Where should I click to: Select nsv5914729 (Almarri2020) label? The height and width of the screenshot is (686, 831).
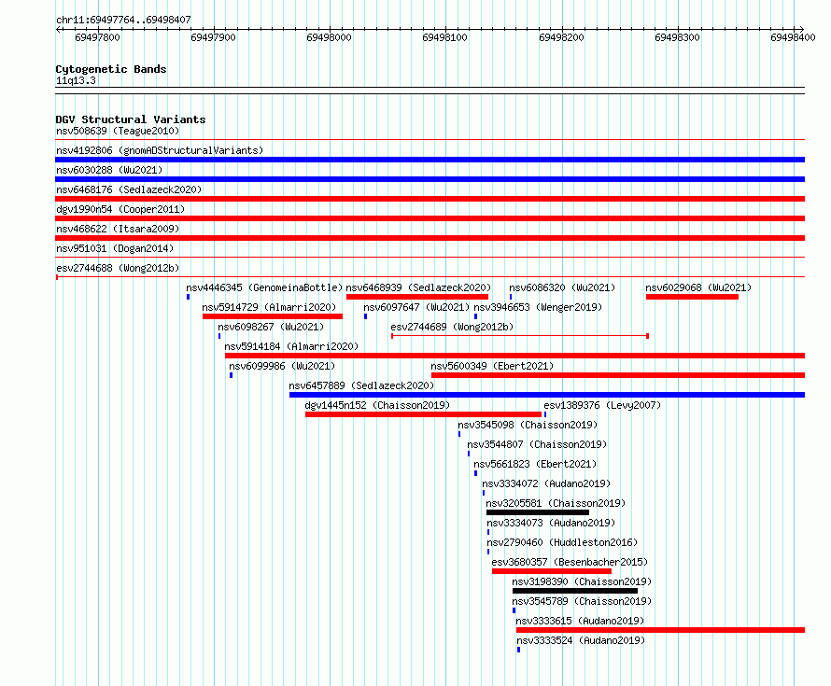click(x=269, y=307)
